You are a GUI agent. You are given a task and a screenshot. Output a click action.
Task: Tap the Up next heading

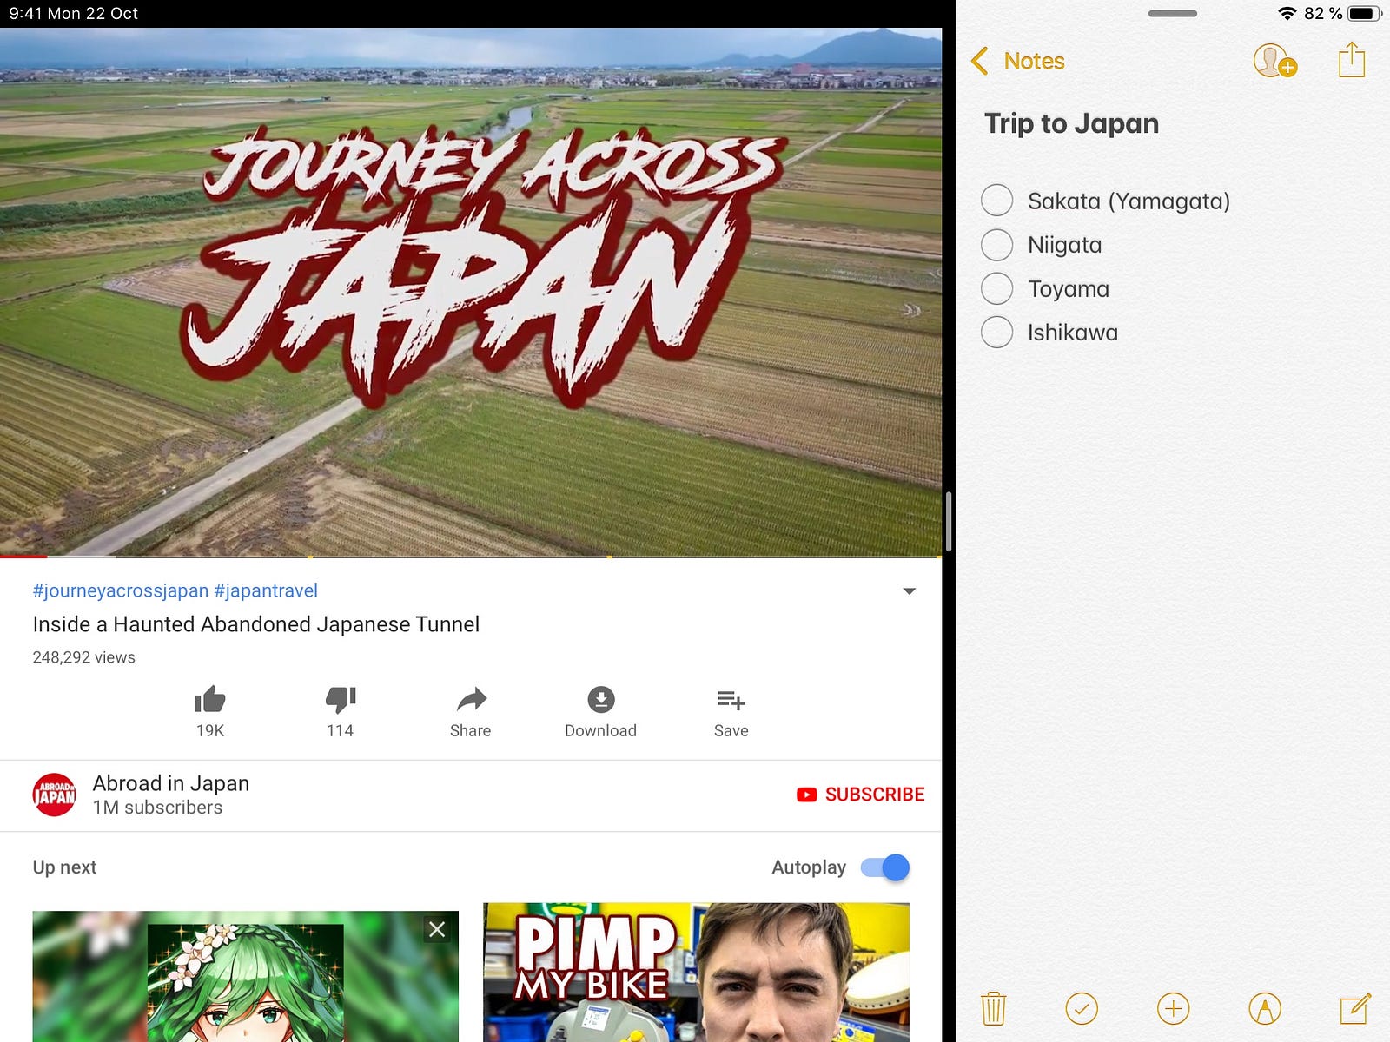(x=65, y=867)
